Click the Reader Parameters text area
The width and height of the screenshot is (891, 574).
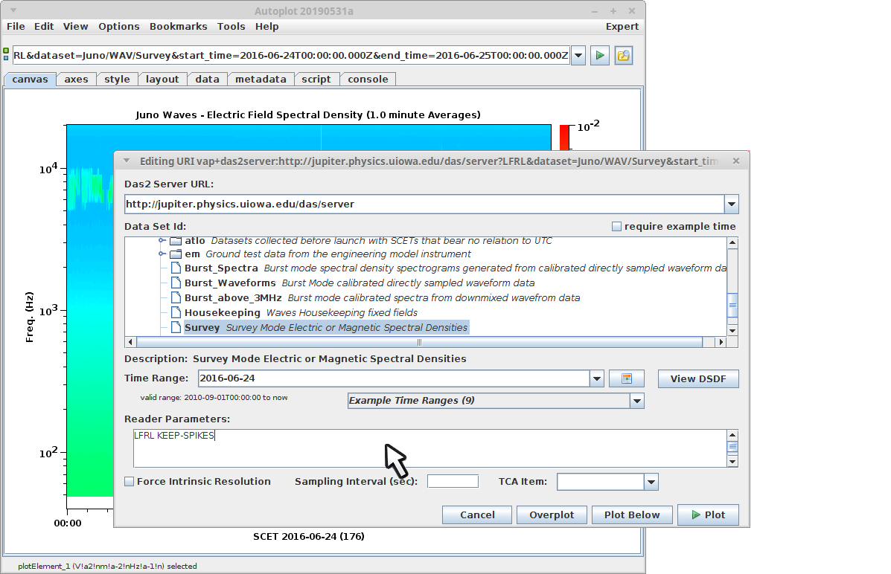coord(430,448)
